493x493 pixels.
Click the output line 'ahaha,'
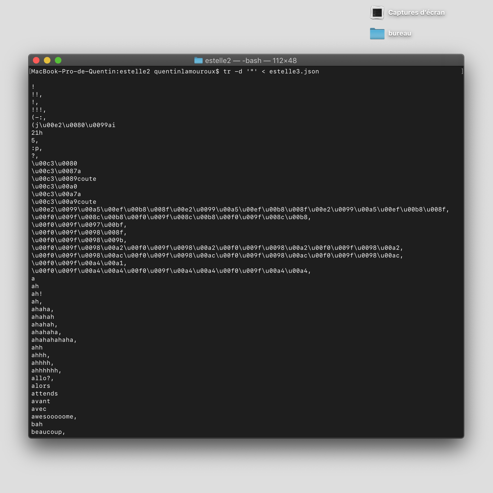(42, 309)
